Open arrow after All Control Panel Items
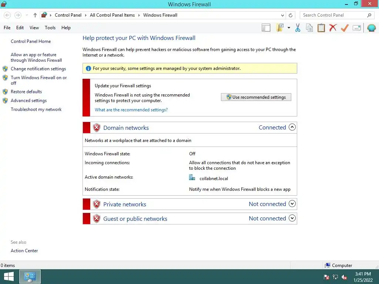Screen dimensions: 379x284 139,15
